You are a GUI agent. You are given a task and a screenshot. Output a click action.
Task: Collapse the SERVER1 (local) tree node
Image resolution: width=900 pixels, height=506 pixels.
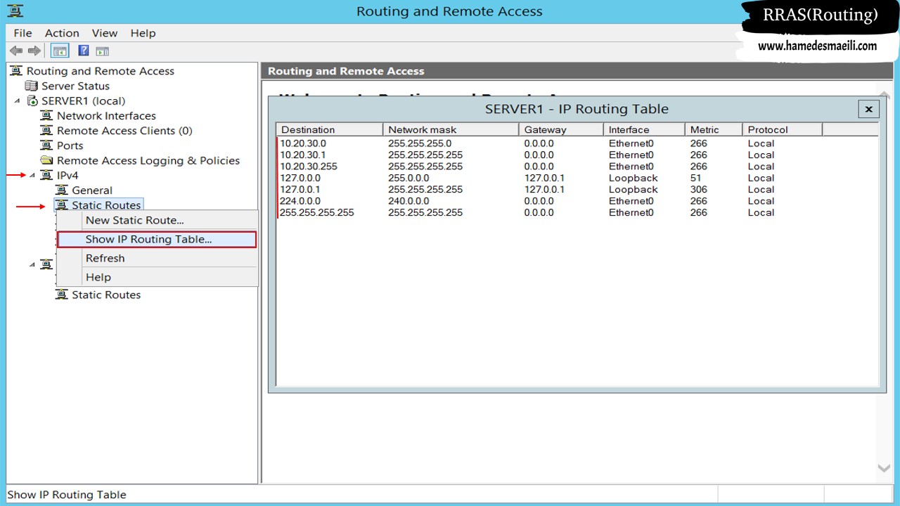18,101
